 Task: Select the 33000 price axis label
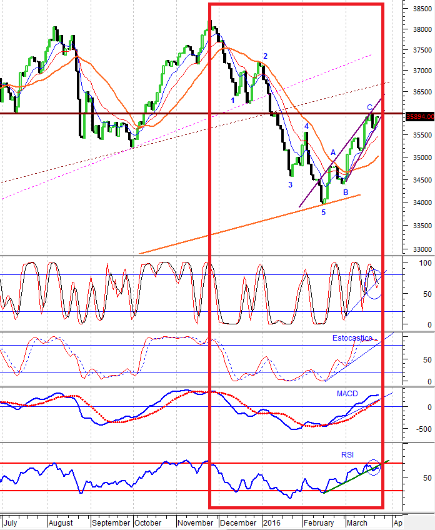tap(422, 249)
